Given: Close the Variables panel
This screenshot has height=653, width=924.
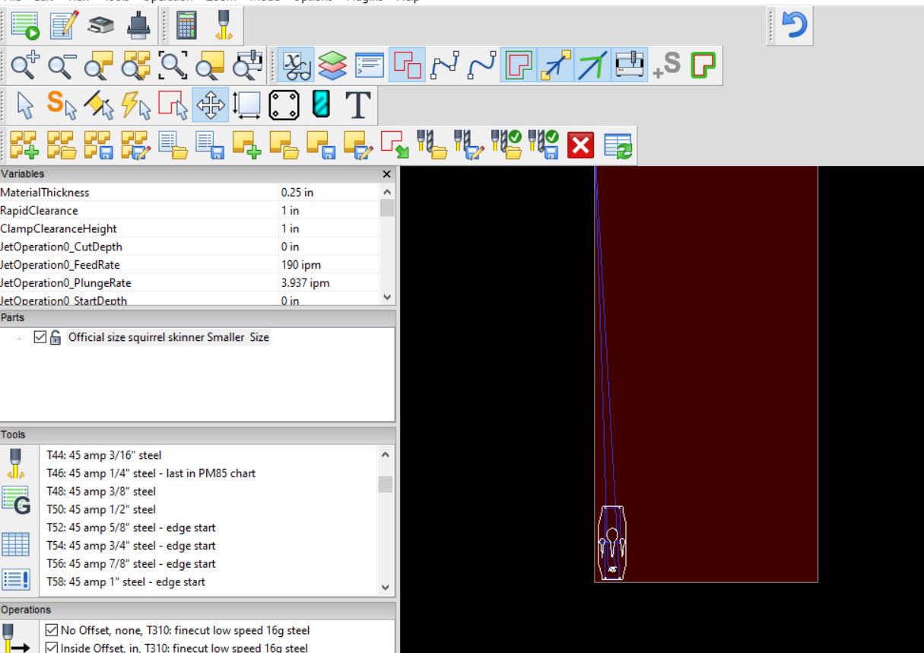Looking at the screenshot, I should (x=386, y=174).
